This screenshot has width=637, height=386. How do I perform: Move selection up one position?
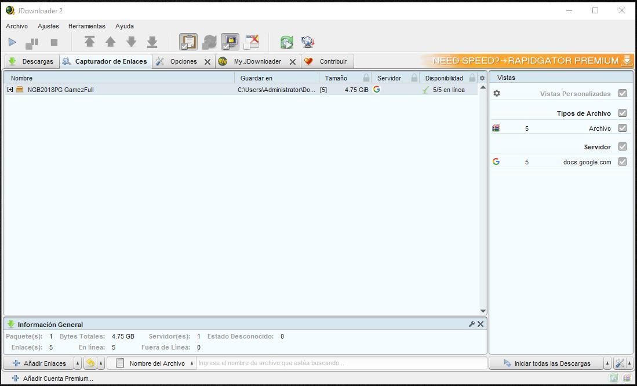[111, 42]
